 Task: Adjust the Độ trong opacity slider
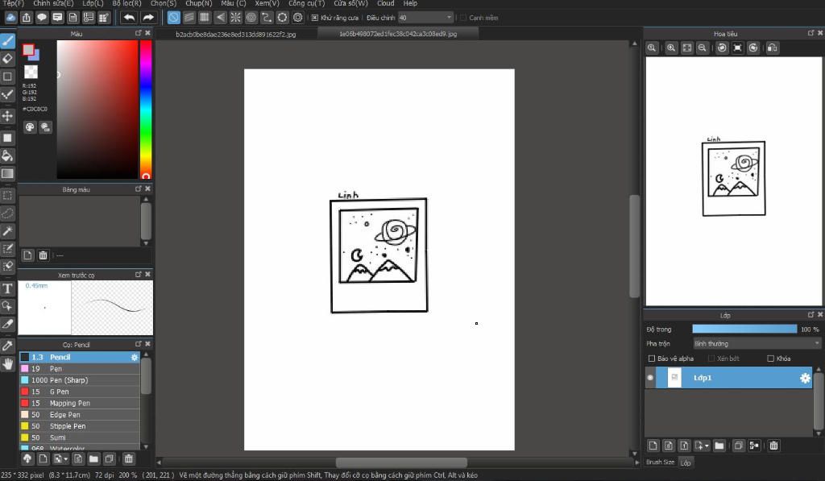[744, 329]
